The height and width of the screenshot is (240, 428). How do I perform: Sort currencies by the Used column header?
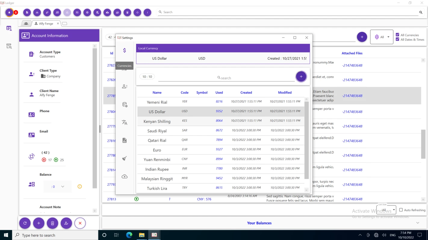(219, 92)
